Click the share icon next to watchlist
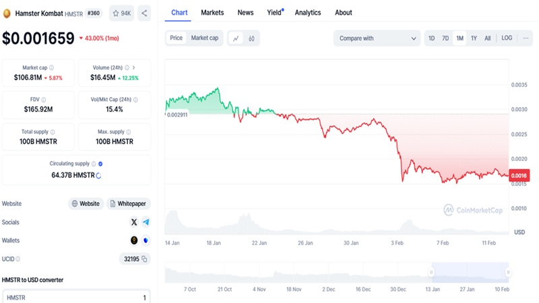The height and width of the screenshot is (303, 539). (x=145, y=13)
